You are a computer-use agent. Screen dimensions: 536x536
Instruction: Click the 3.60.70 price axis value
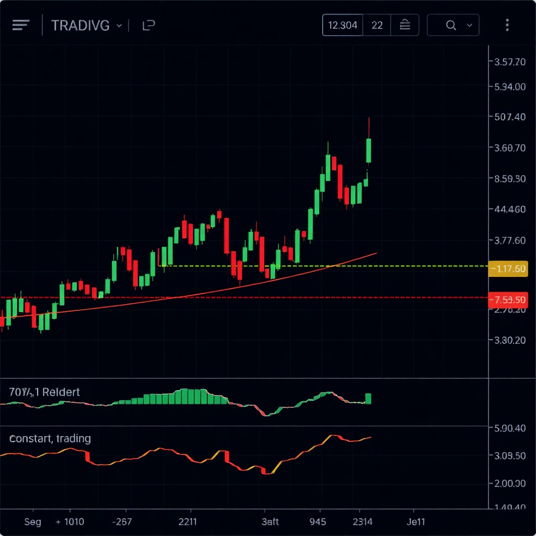tap(510, 148)
